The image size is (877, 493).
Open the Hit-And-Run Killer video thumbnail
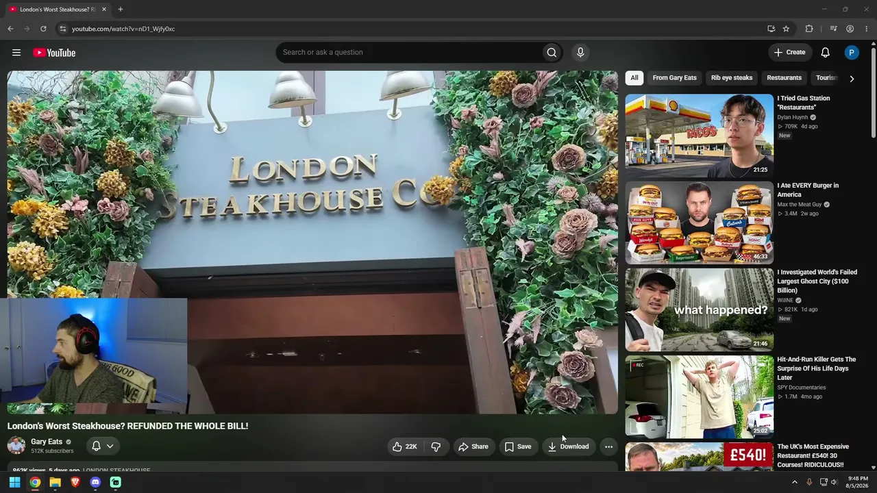(x=699, y=396)
